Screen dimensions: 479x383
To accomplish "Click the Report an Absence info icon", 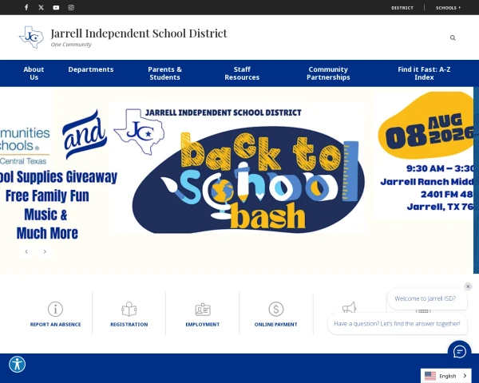I will point(55,309).
